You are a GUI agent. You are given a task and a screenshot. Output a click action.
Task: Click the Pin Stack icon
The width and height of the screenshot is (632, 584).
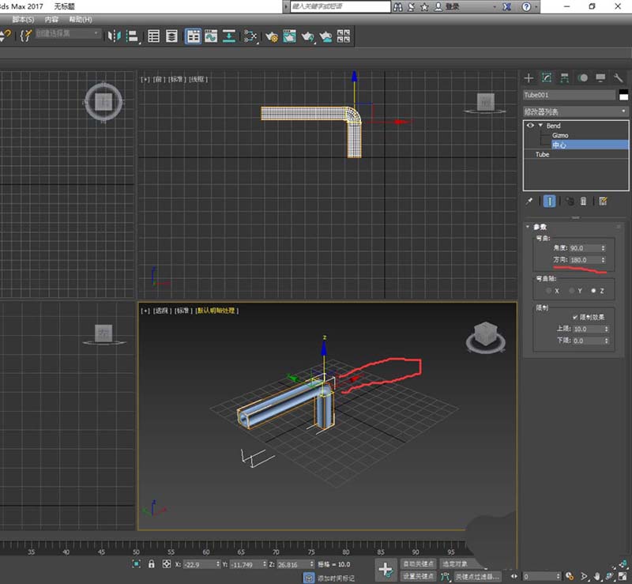pos(530,202)
